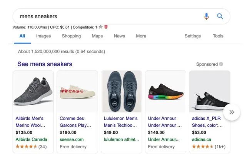Advance the shopping carousel with the arrow
The image size is (252, 161).
(x=232, y=112)
